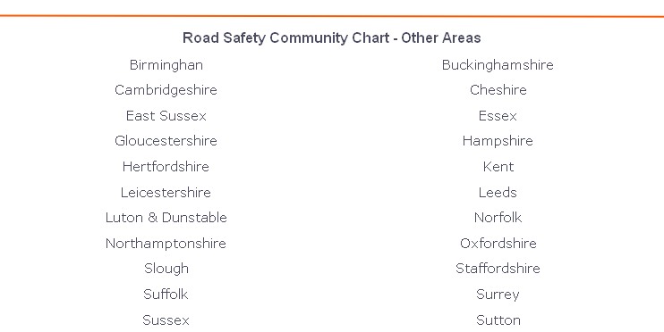Open the Luton & Dunstable link
This screenshot has height=332, width=664.
[166, 218]
